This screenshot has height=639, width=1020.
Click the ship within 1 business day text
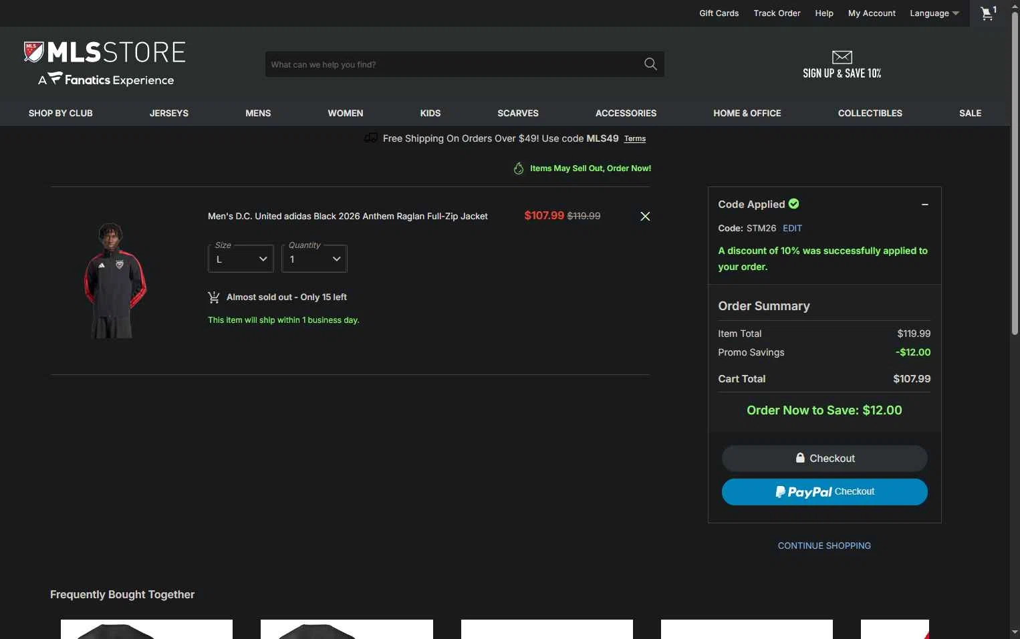283,320
